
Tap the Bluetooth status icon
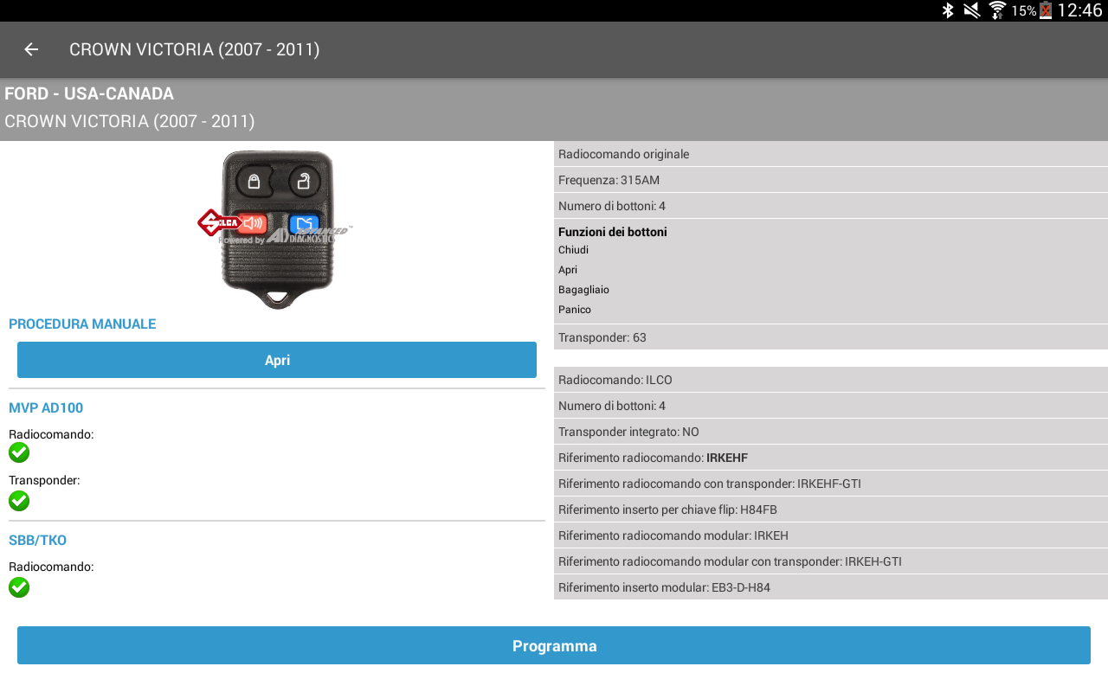coord(948,10)
